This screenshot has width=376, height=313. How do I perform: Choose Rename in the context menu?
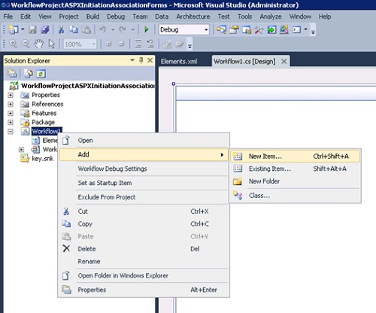pyautogui.click(x=144, y=261)
